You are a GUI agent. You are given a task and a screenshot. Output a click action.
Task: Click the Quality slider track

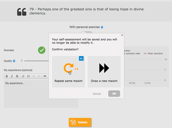click(37, 61)
